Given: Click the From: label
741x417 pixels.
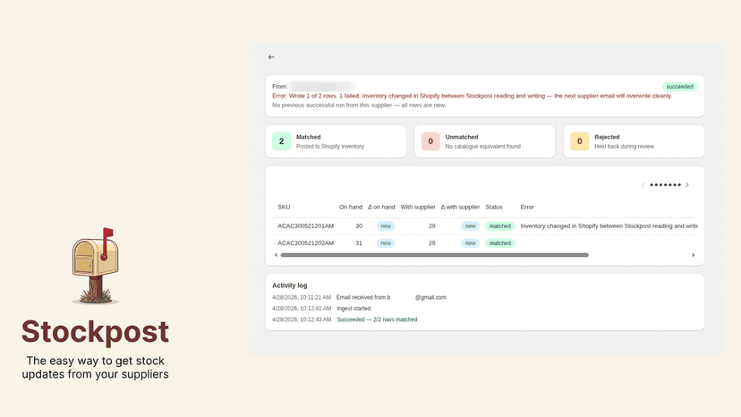Looking at the screenshot, I should pyautogui.click(x=280, y=87).
